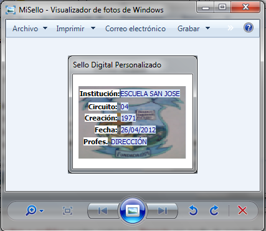Expand the zoom level dropdown arrow
Image resolution: width=266 pixels, height=231 pixels.
pos(42,211)
